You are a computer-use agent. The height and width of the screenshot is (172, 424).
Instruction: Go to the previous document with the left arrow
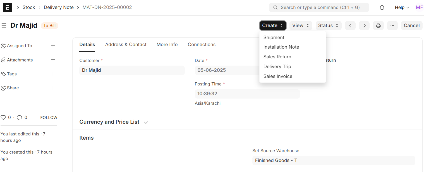[350, 25]
